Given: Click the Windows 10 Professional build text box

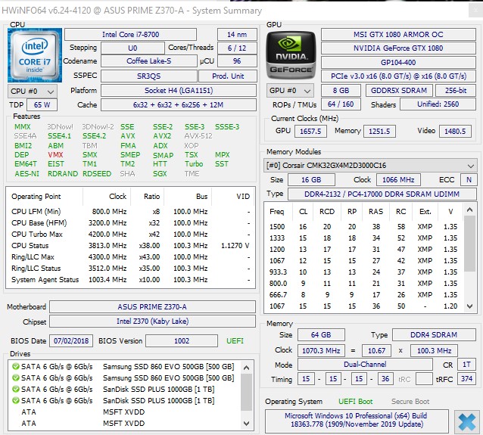Looking at the screenshot, I should click(357, 420).
